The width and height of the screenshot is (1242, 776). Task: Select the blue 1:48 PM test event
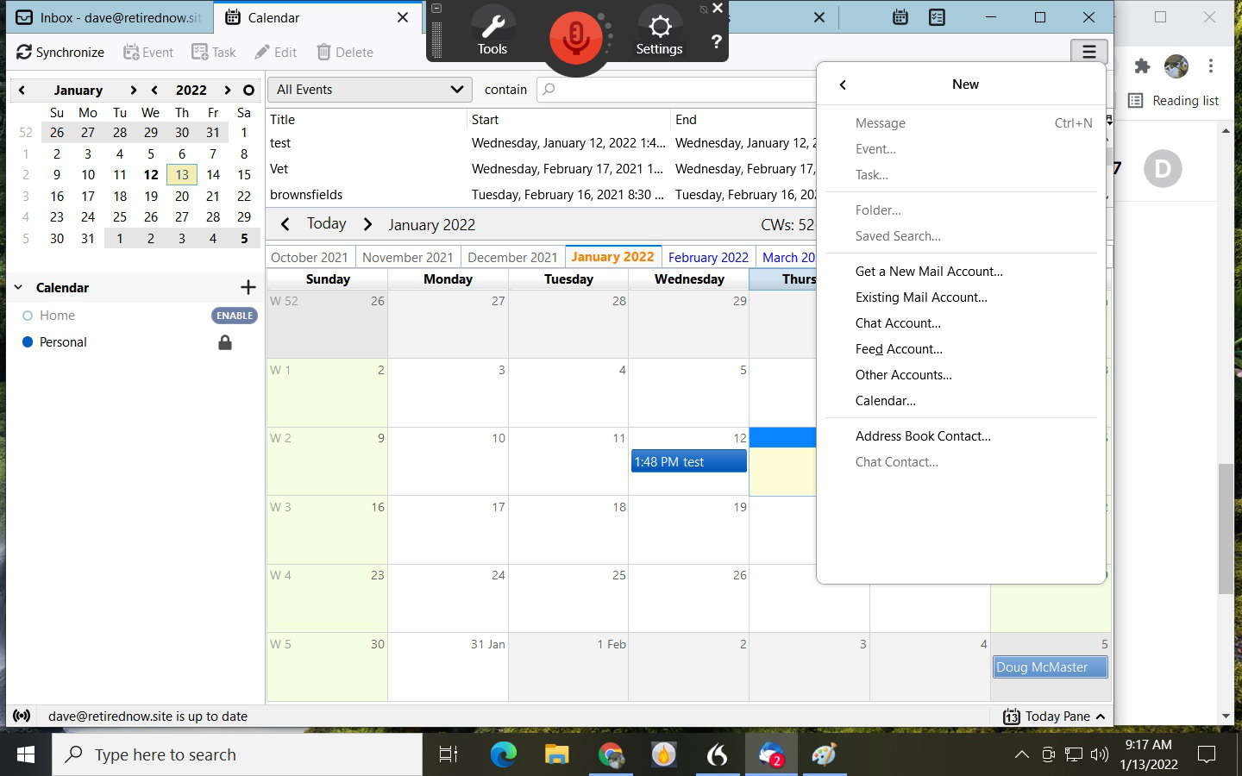point(688,462)
